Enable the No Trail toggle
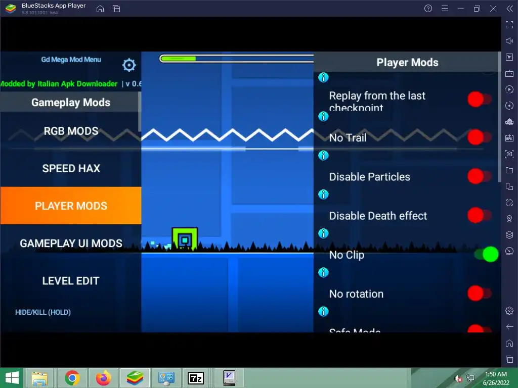 (x=480, y=137)
